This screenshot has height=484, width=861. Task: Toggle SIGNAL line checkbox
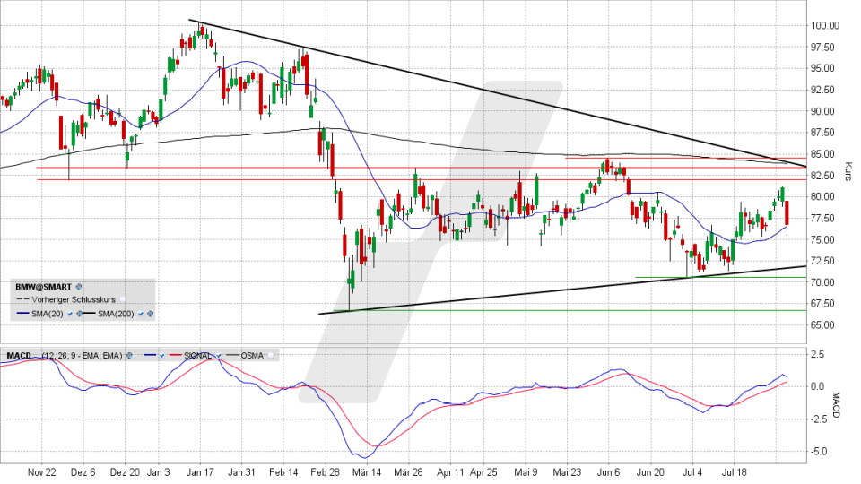[219, 356]
